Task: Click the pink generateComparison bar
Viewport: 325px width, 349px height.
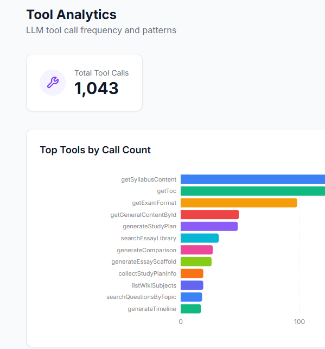Action: point(196,250)
